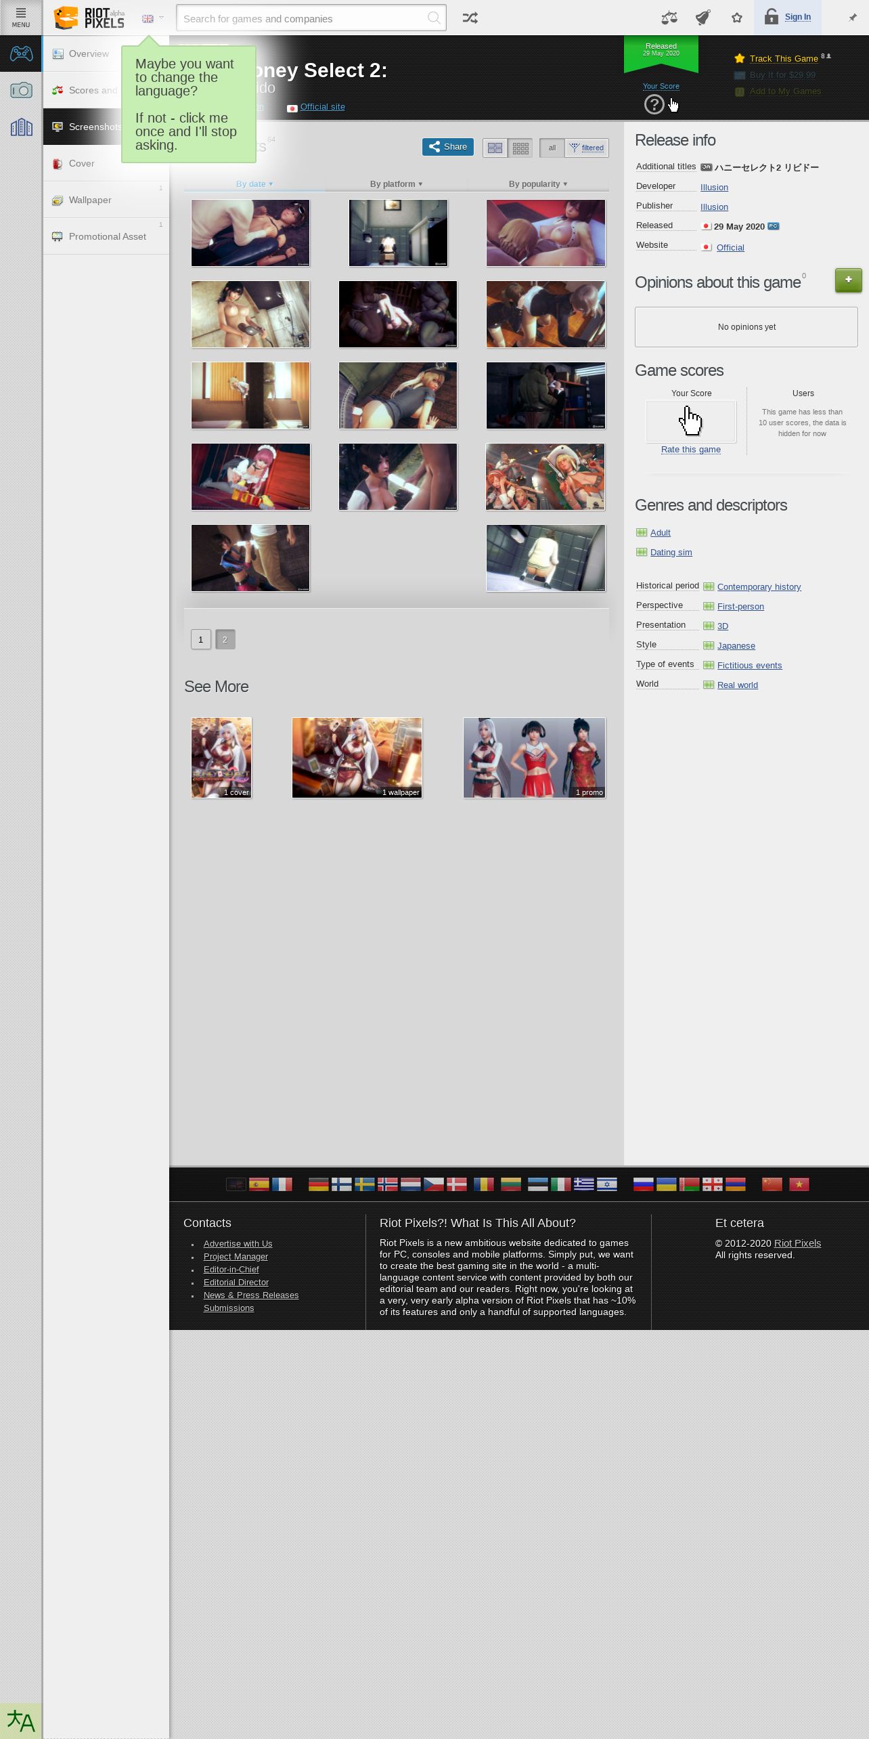Expand the By date sort dropdown
The height and width of the screenshot is (1739, 869).
coord(254,184)
